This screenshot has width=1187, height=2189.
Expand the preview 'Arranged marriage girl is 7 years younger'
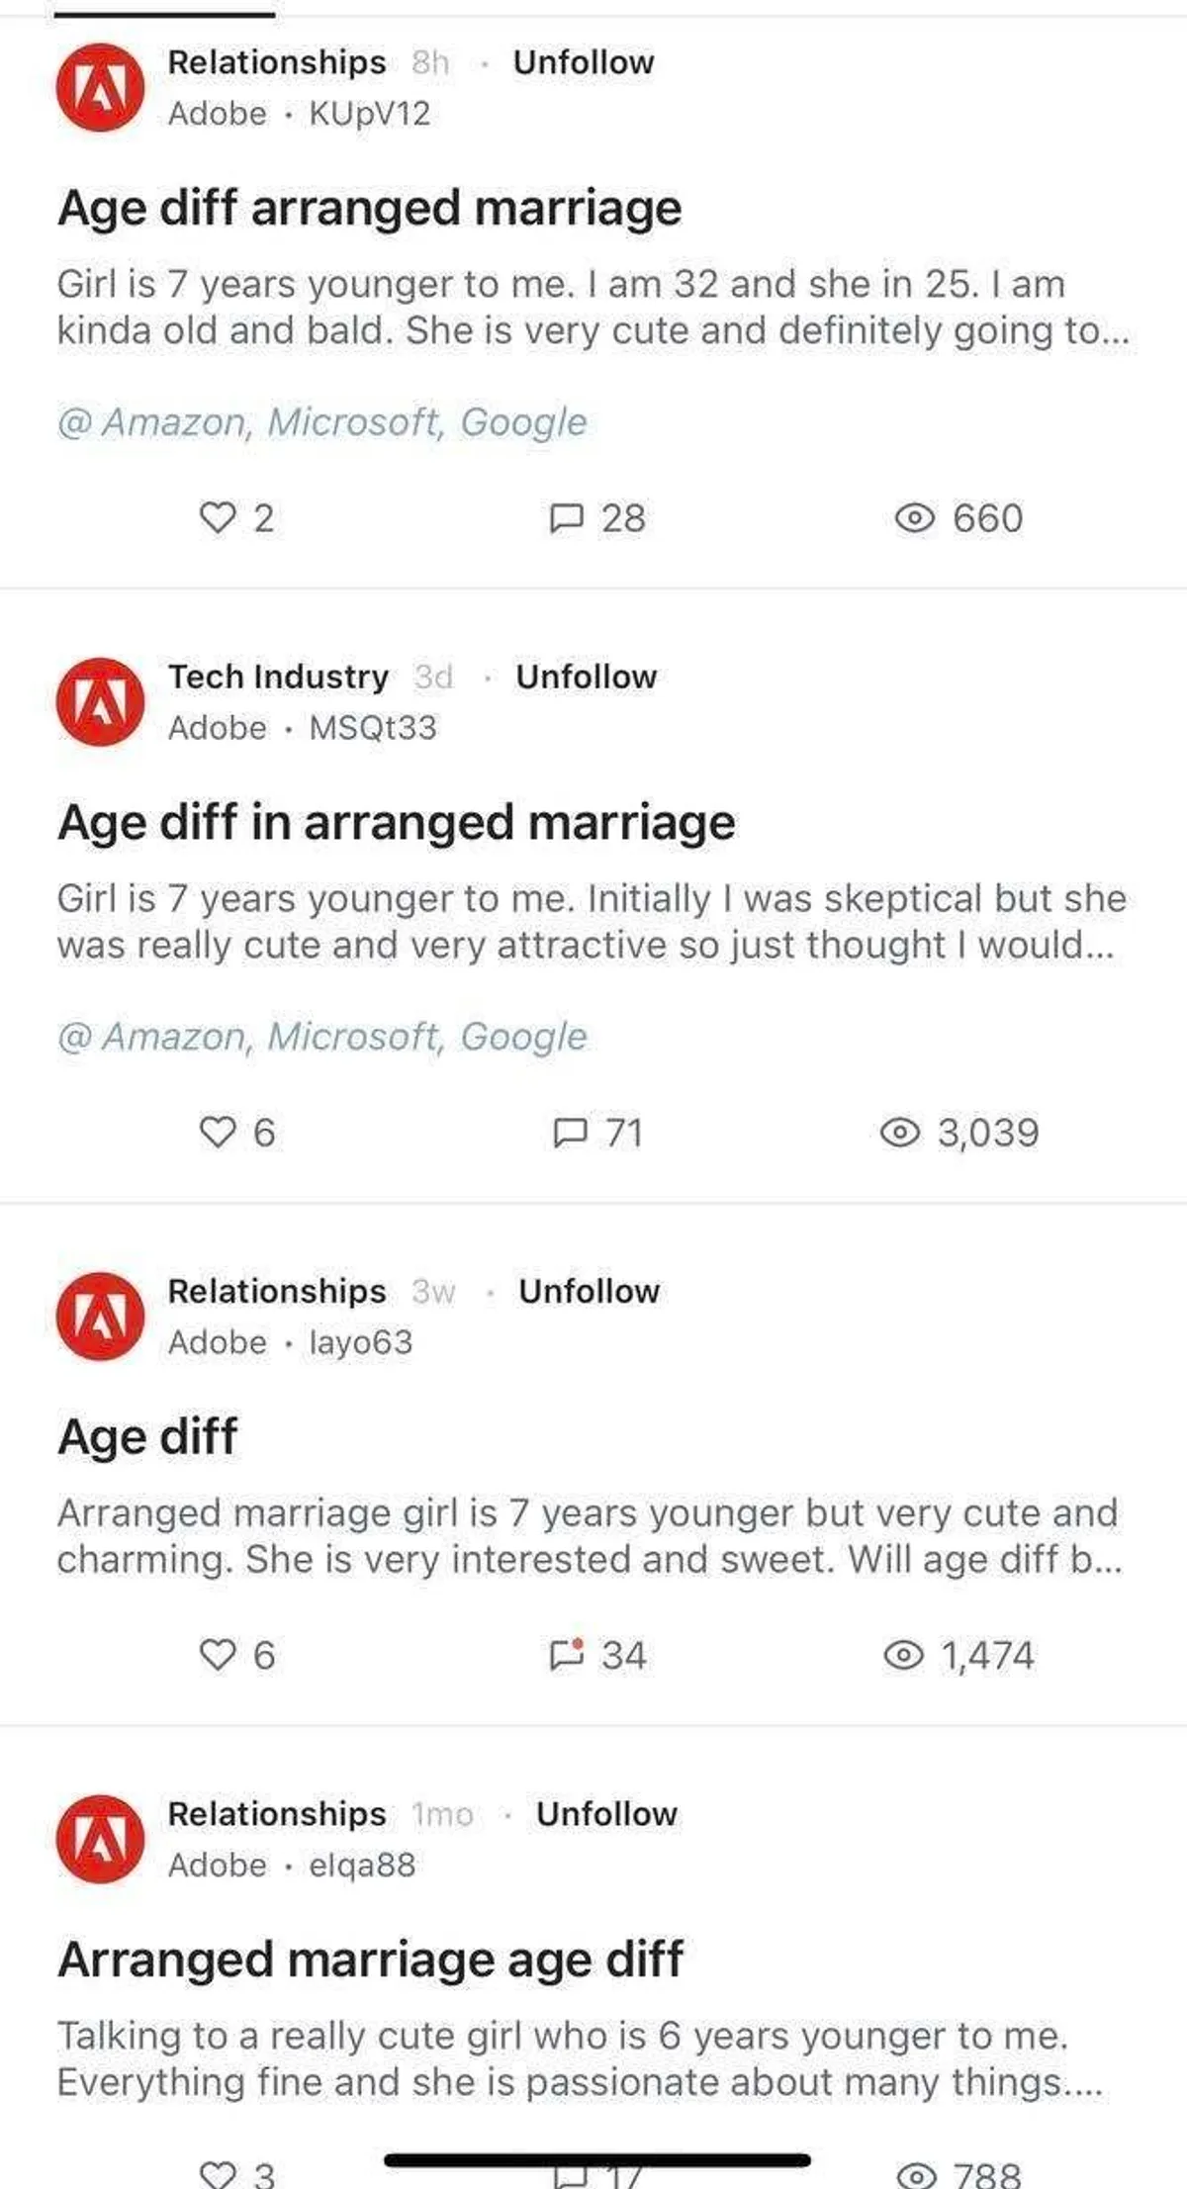click(589, 1535)
